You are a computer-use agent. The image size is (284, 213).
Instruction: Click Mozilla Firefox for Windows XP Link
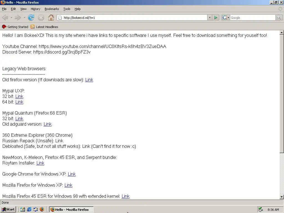[x=69, y=185]
